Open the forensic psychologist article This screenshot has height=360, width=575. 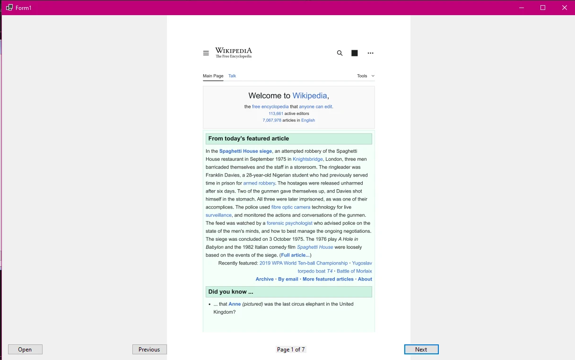(x=289, y=223)
